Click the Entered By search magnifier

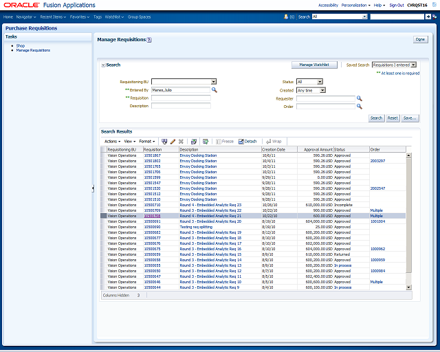214,90
